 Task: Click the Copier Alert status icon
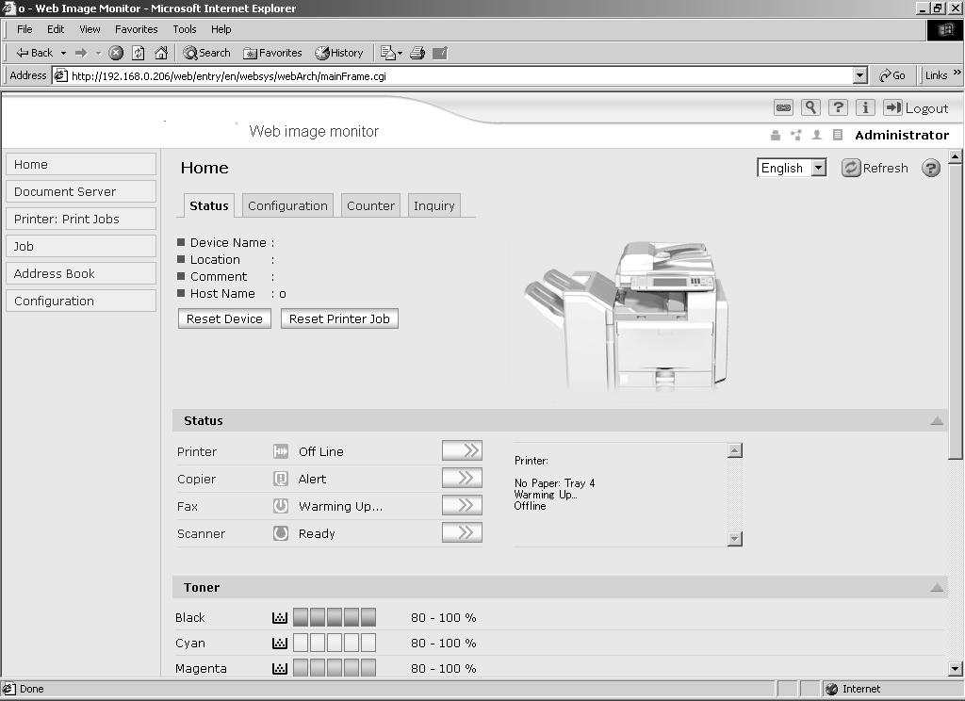click(281, 479)
